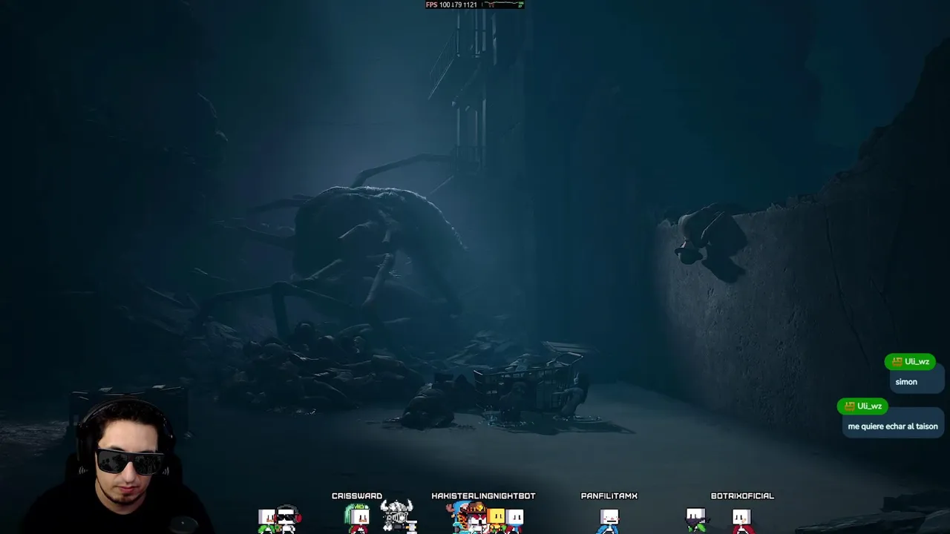950x534 pixels.
Task: Click the green-haired avatar under CRISSWARD
Action: click(358, 518)
